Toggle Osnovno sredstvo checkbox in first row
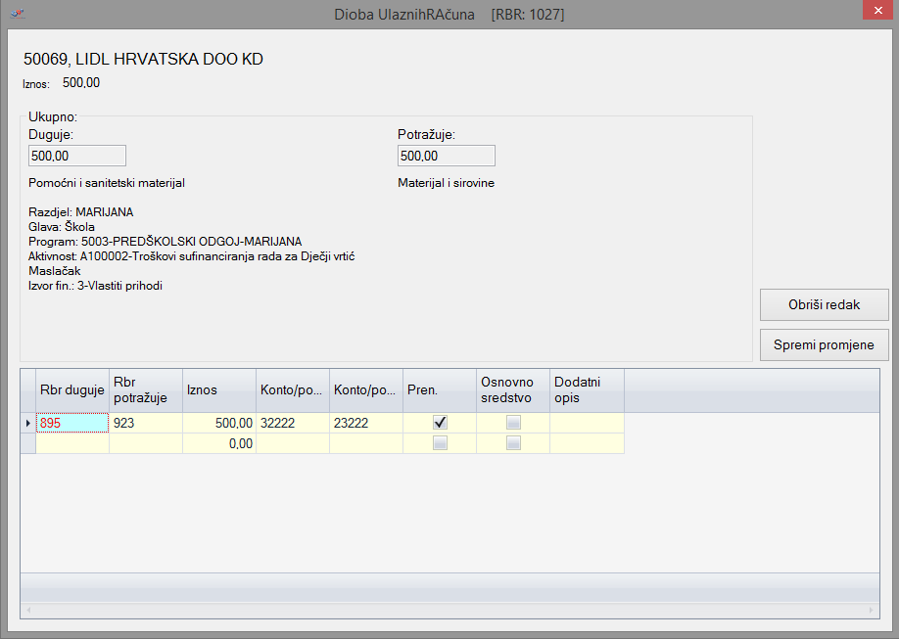Viewport: 899px width, 639px height. pyautogui.click(x=513, y=423)
